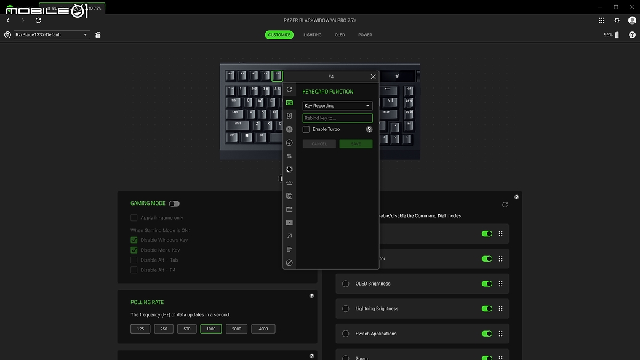
Task: Open the modules grid icon
Action: click(602, 20)
